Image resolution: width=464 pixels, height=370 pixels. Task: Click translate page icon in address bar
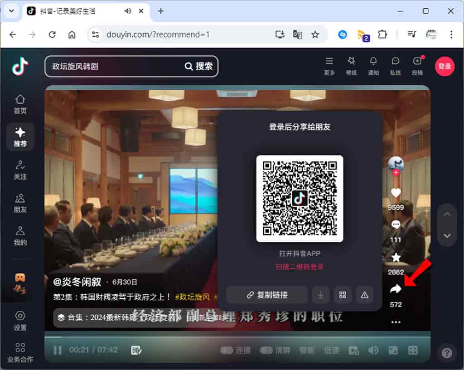[x=297, y=34]
